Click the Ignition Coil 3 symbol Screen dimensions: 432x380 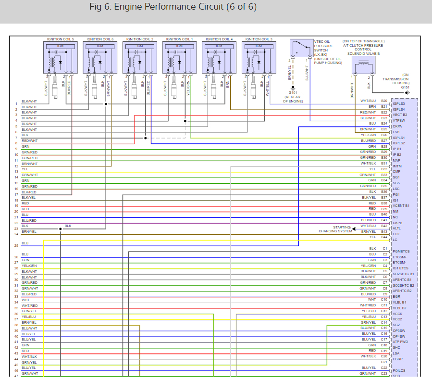click(259, 57)
